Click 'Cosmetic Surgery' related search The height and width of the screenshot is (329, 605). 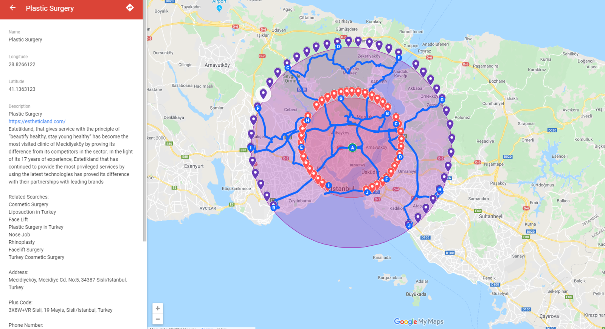click(x=28, y=204)
